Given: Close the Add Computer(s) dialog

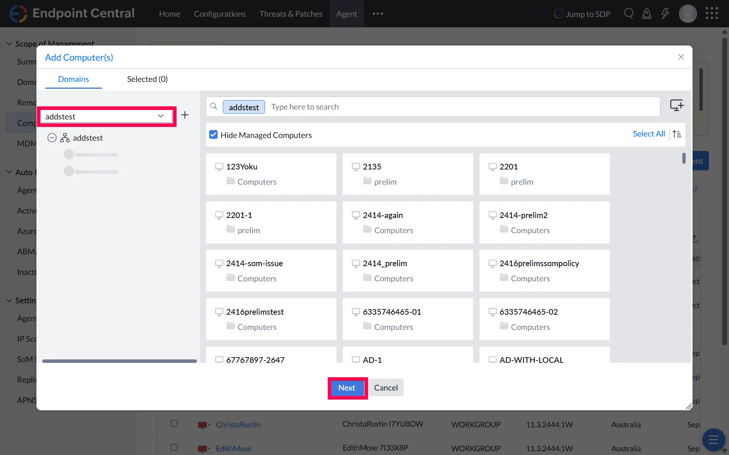Looking at the screenshot, I should (681, 57).
